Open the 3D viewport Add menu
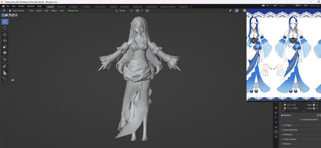Image resolution: width=321 pixels, height=148 pixels. point(47,11)
